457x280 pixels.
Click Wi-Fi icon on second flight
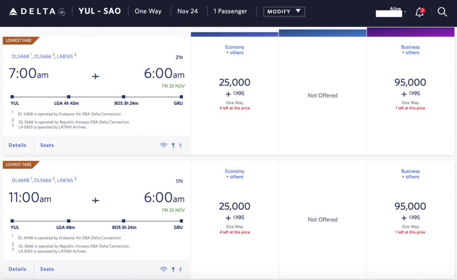click(x=164, y=269)
